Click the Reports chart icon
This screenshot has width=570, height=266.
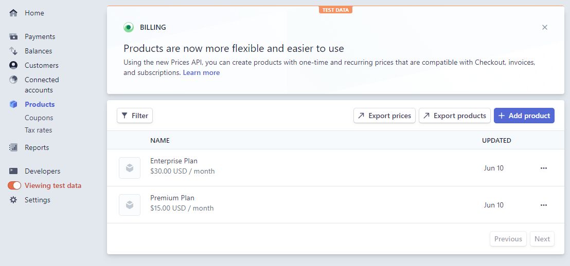[13, 147]
